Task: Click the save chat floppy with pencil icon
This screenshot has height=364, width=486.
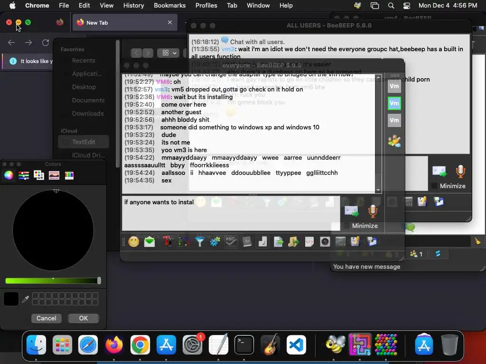Action: (355, 241)
